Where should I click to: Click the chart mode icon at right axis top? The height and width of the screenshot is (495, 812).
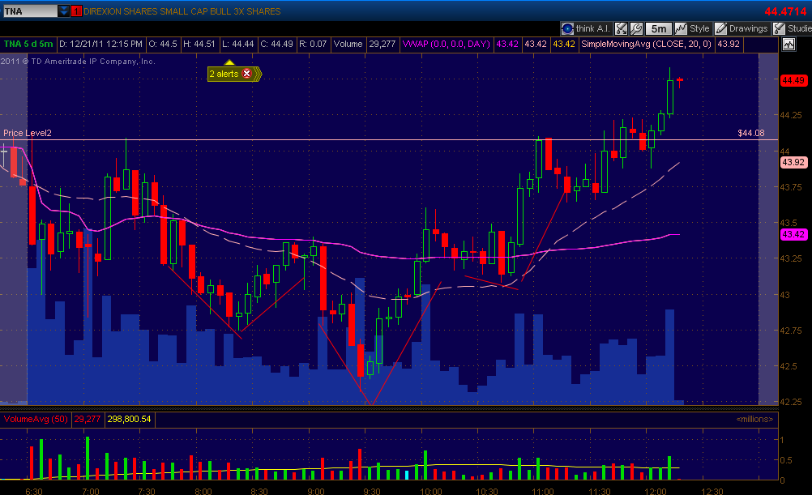788,45
